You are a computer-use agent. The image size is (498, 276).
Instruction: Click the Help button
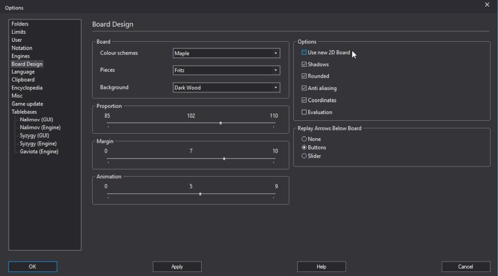321,267
